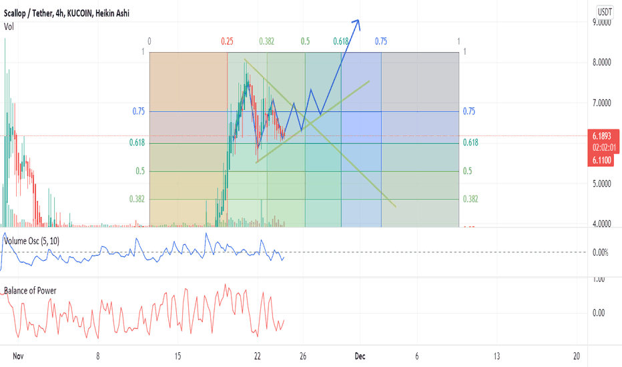Click the left-side 0.5 fib level label

[140, 171]
